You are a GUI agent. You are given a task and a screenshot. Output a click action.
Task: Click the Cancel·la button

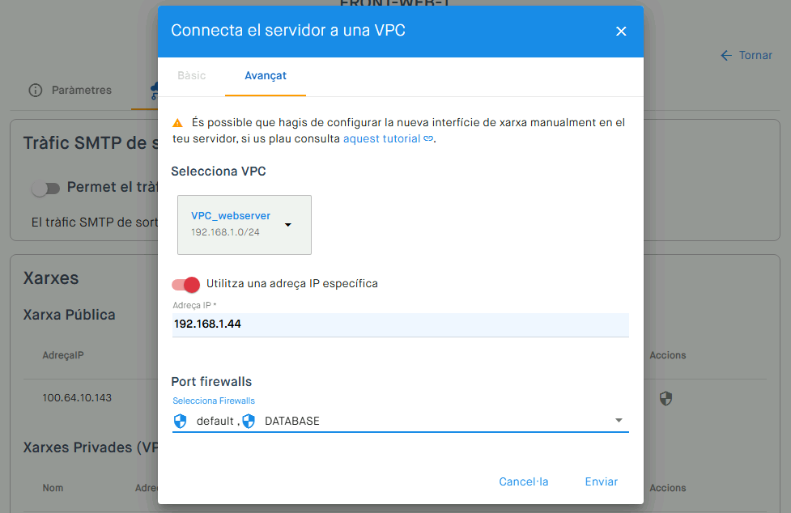tap(524, 481)
